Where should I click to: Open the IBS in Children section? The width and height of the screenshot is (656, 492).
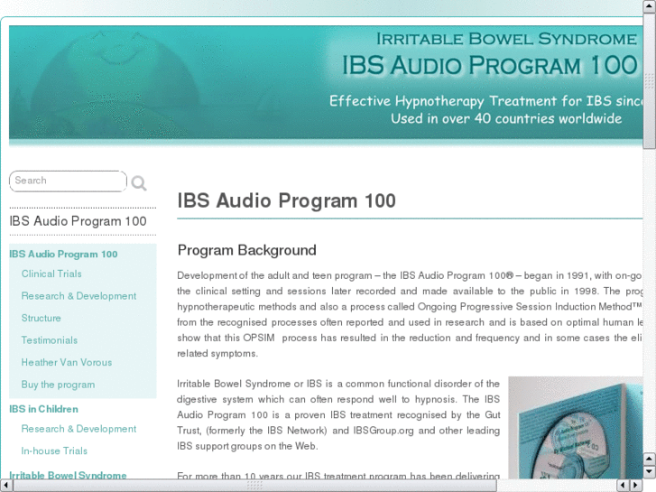pos(43,409)
